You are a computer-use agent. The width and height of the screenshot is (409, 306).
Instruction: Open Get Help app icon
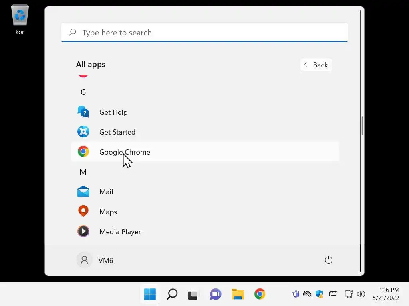(x=83, y=112)
